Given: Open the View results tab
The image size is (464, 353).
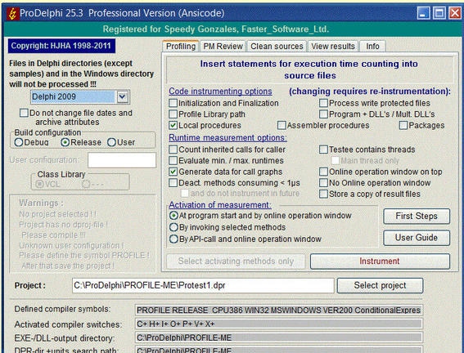Looking at the screenshot, I should click(333, 47).
